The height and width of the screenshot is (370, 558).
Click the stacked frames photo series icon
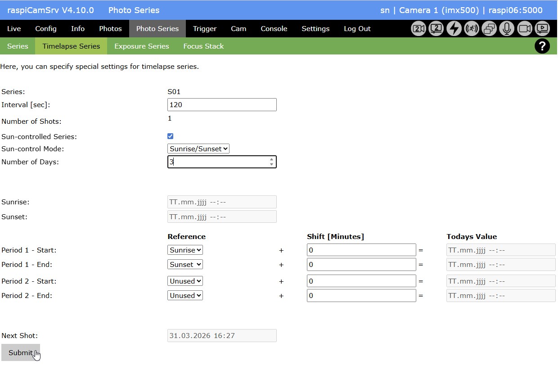coord(489,29)
